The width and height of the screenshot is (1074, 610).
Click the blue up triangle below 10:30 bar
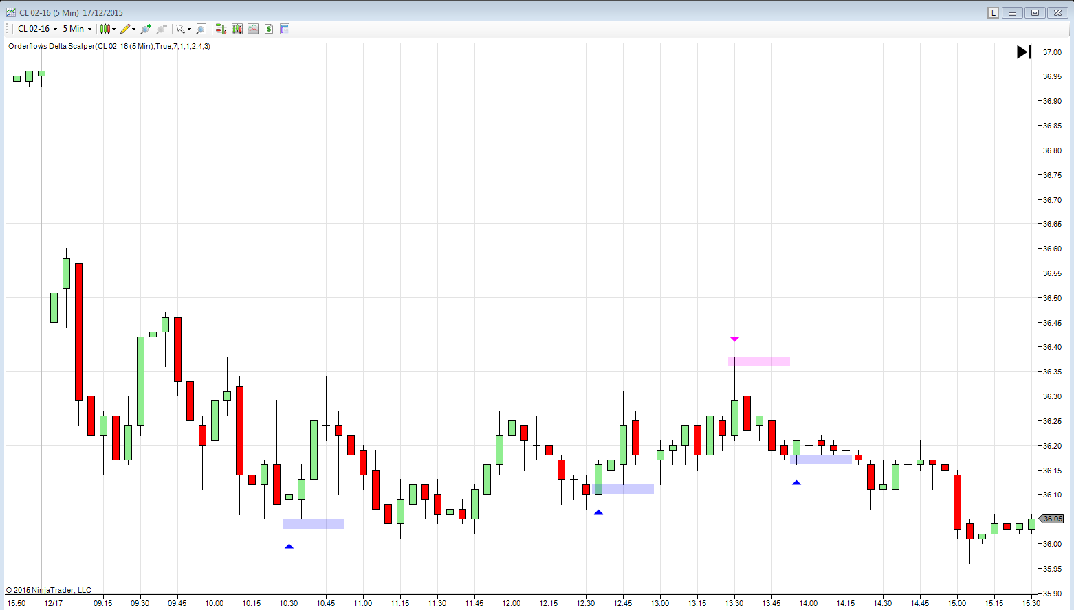(x=289, y=547)
